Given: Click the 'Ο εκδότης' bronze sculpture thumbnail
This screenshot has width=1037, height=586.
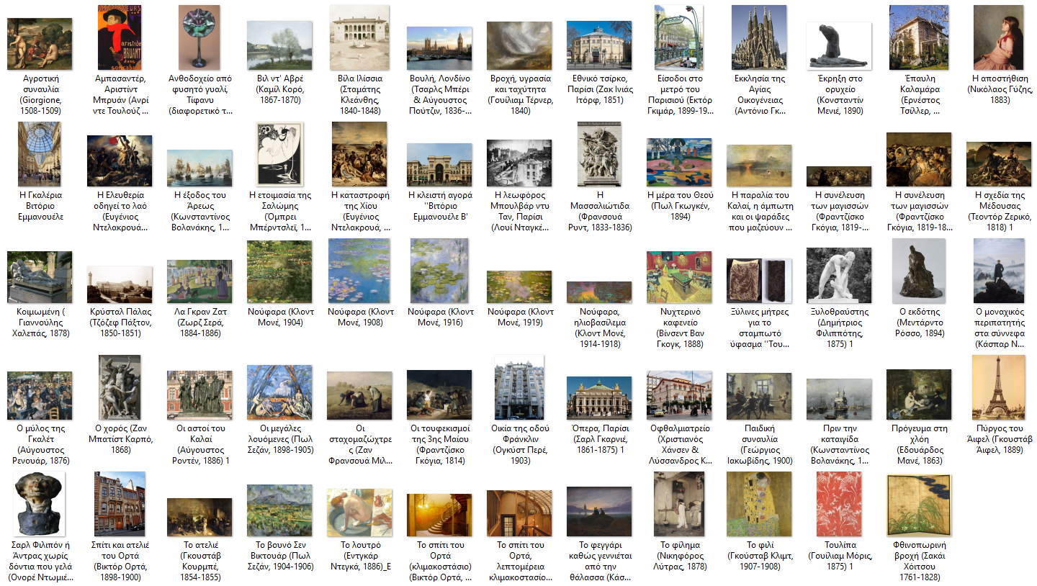Looking at the screenshot, I should tap(920, 271).
